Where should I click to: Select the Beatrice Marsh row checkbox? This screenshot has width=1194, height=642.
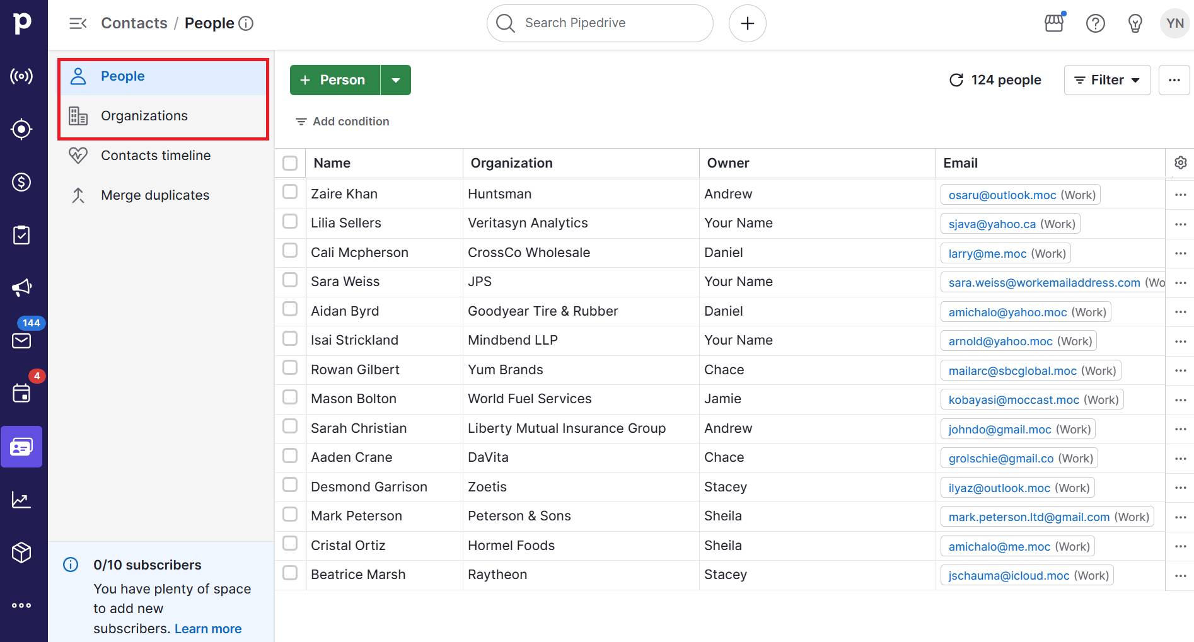click(290, 573)
